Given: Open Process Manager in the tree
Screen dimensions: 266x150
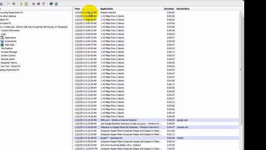Looking at the screenshot, I should click(x=9, y=52).
